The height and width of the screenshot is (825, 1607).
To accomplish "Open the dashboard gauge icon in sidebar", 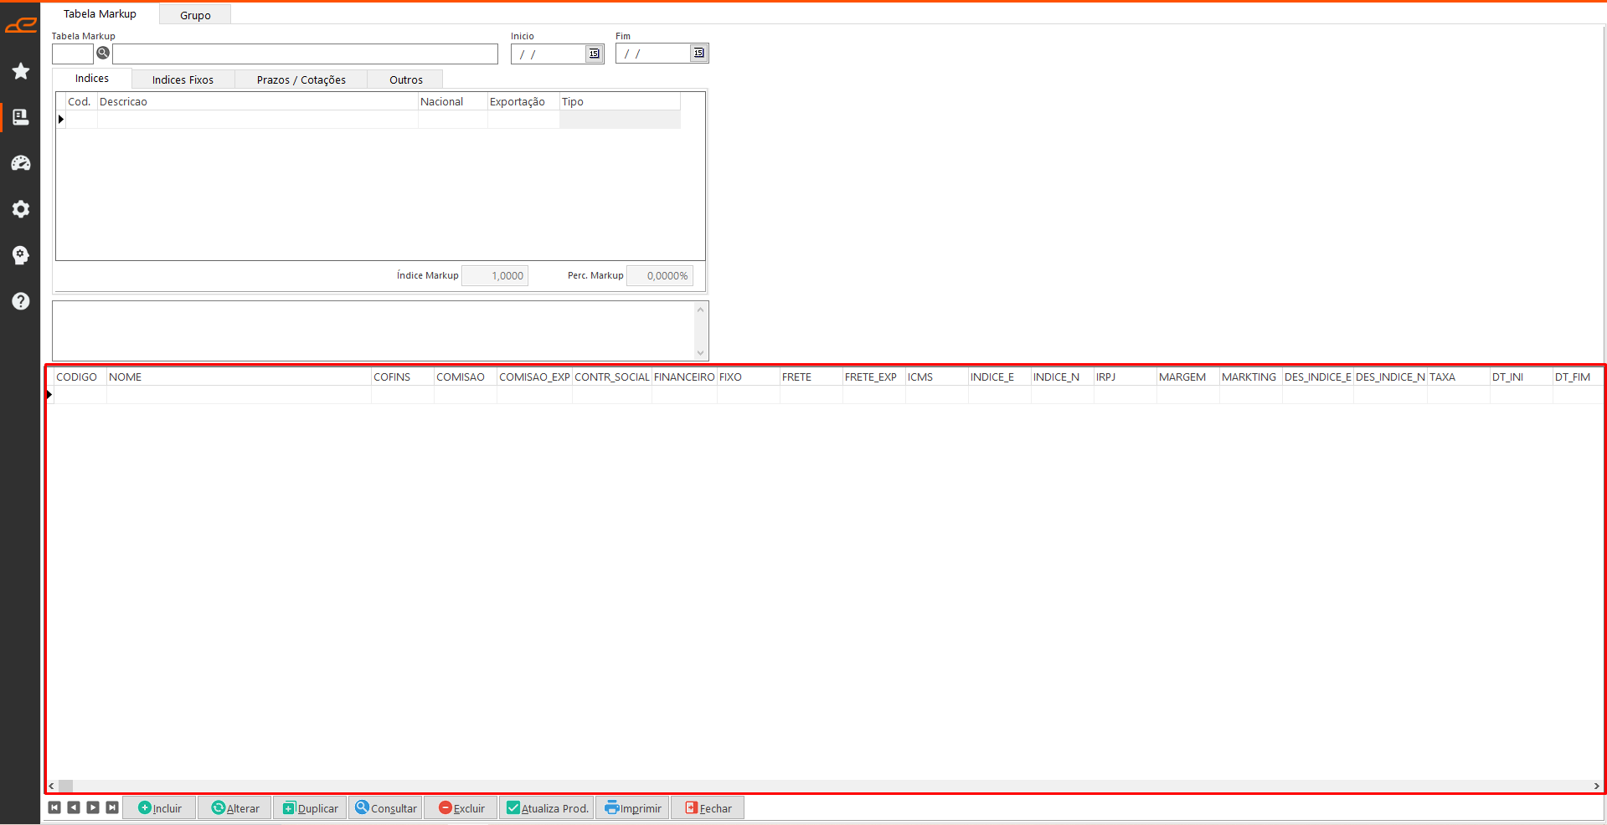I will (x=21, y=163).
